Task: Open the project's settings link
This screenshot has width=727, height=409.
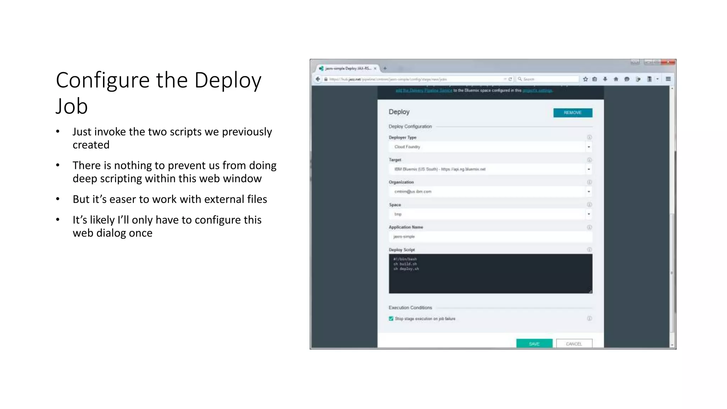Action: point(537,91)
